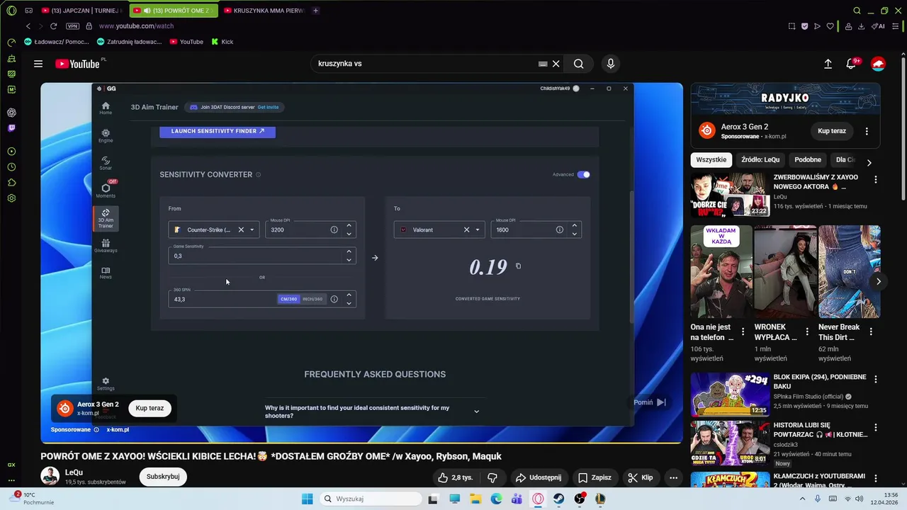Switch to JAPCZAN TURNIEJ tab

(x=82, y=11)
